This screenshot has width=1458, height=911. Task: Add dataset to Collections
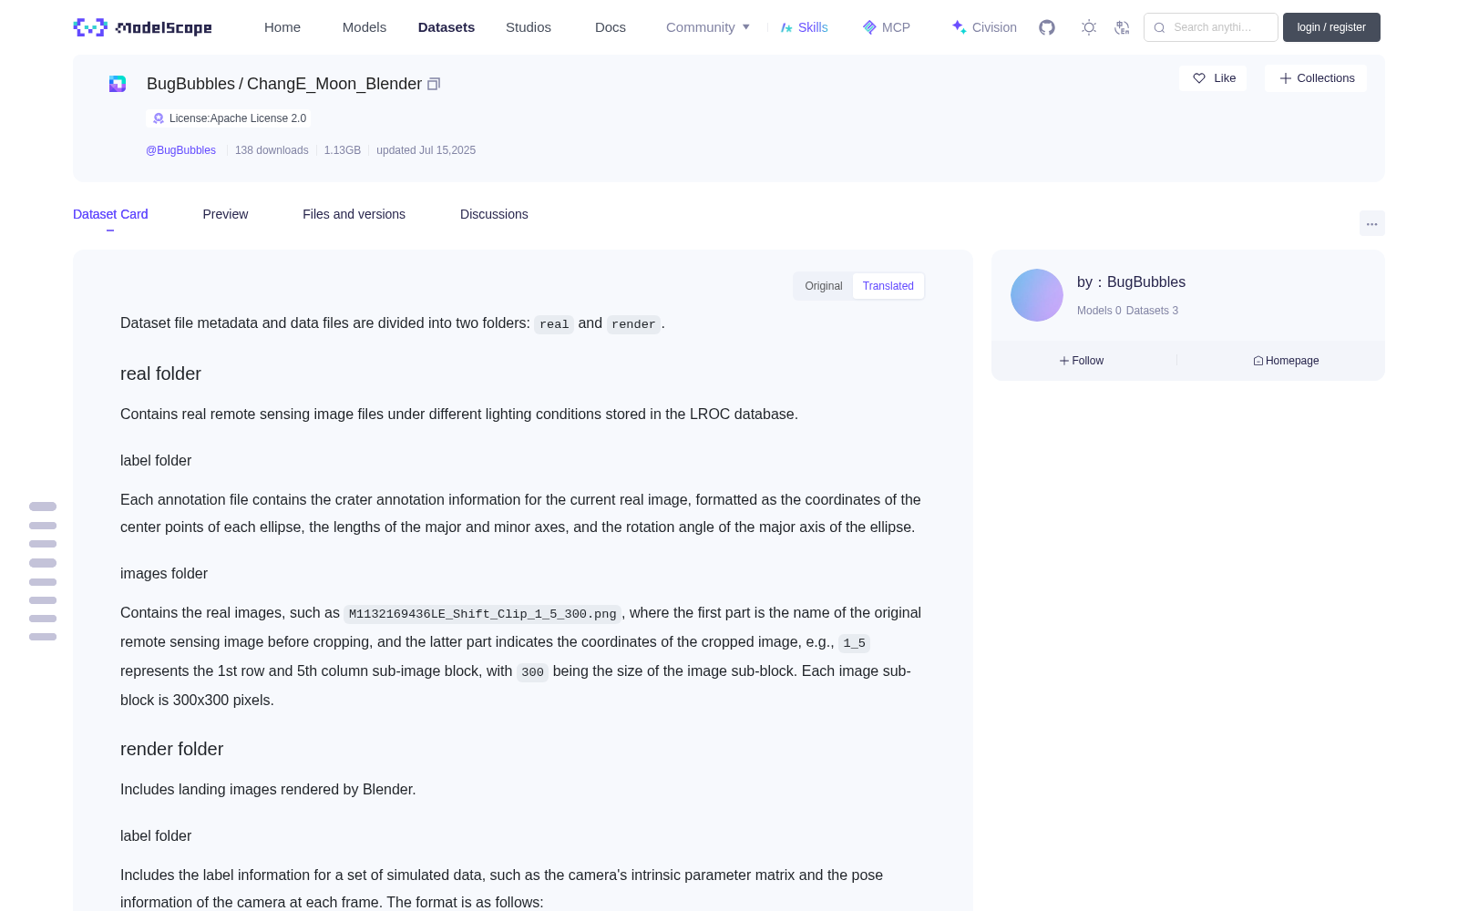point(1316,78)
